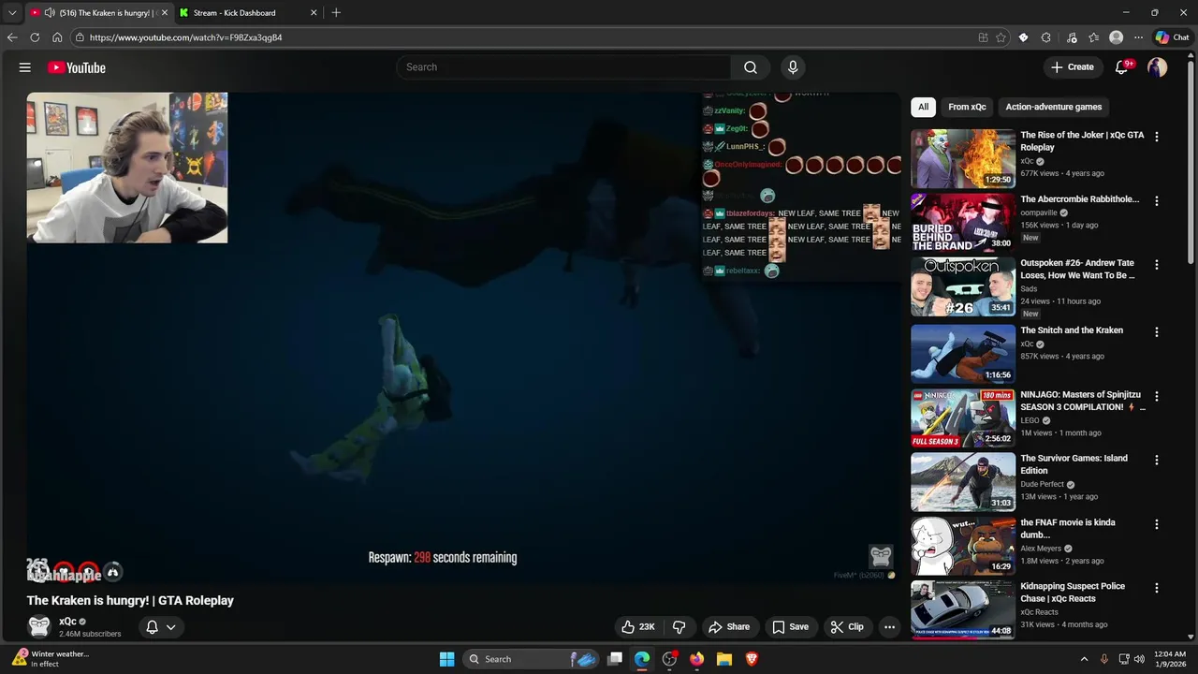Open the tab search dropdown arrow
The width and height of the screenshot is (1198, 674).
pyautogui.click(x=12, y=13)
